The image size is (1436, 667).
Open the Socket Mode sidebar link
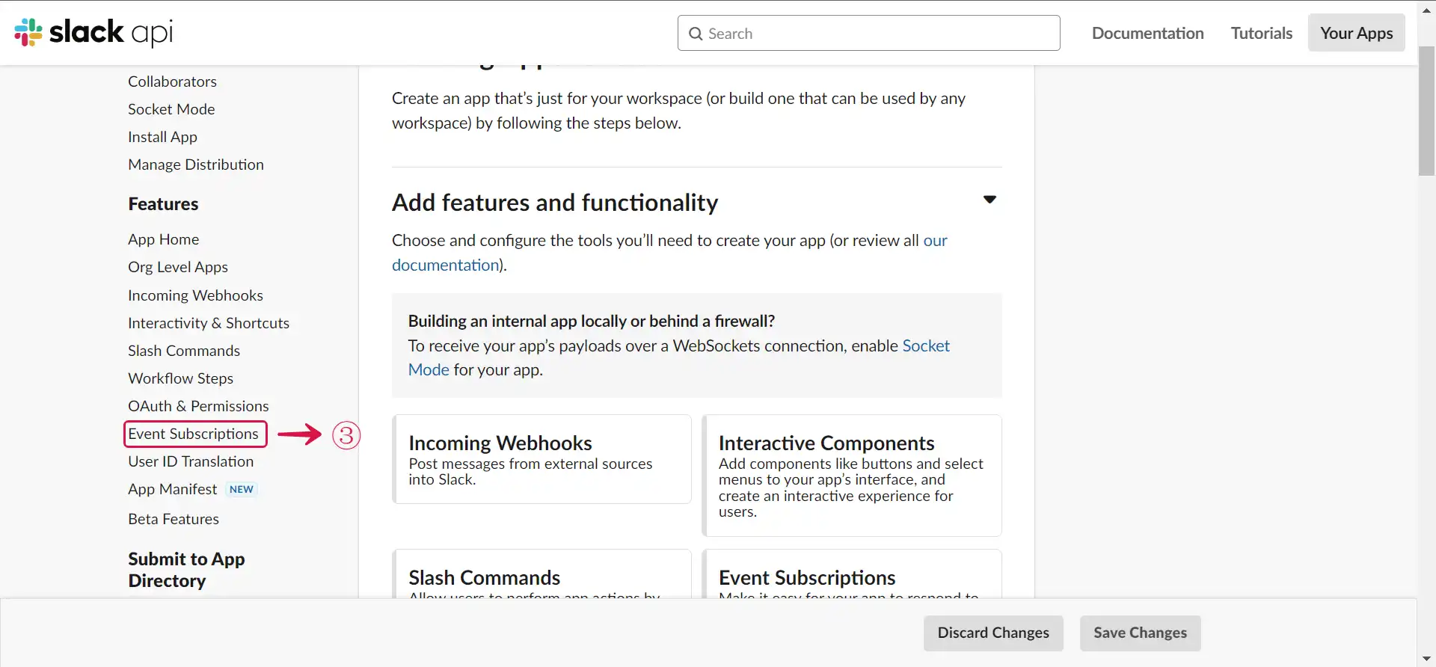coord(171,109)
